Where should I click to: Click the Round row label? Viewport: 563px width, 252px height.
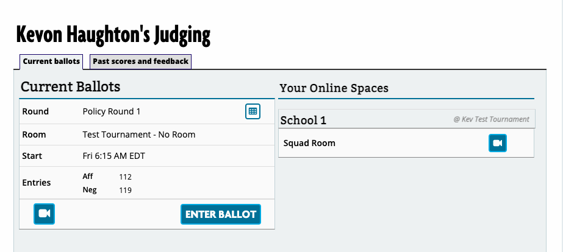point(35,111)
